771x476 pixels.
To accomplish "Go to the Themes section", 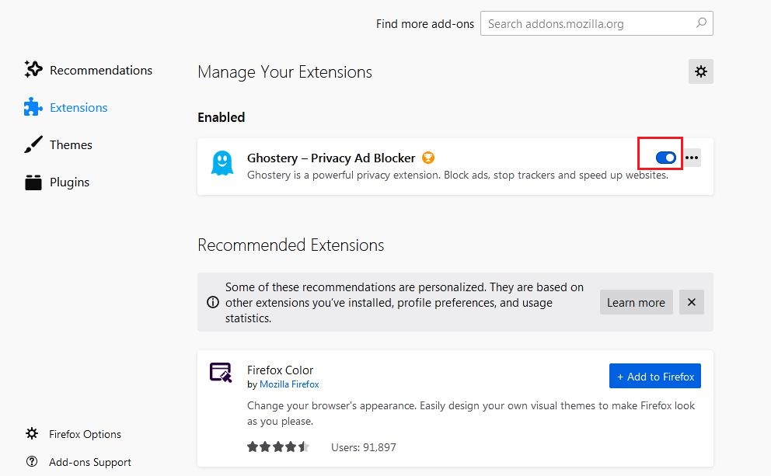I will (71, 144).
